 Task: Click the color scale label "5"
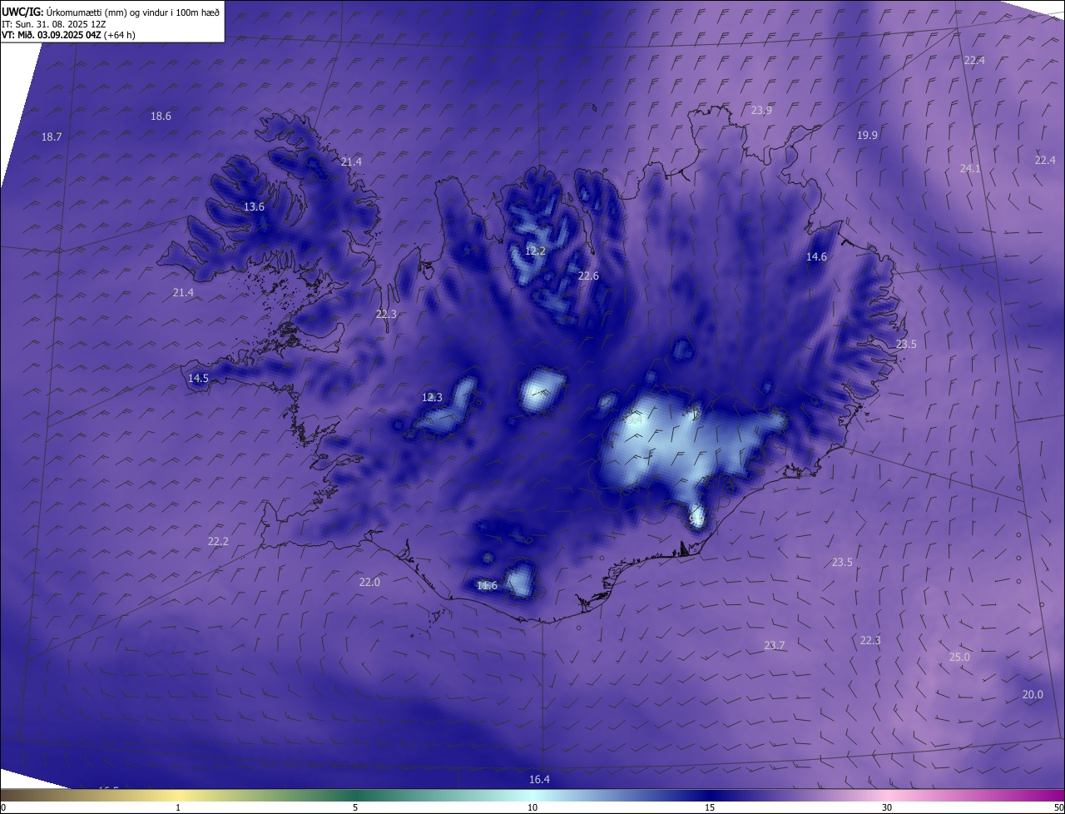[x=355, y=807]
